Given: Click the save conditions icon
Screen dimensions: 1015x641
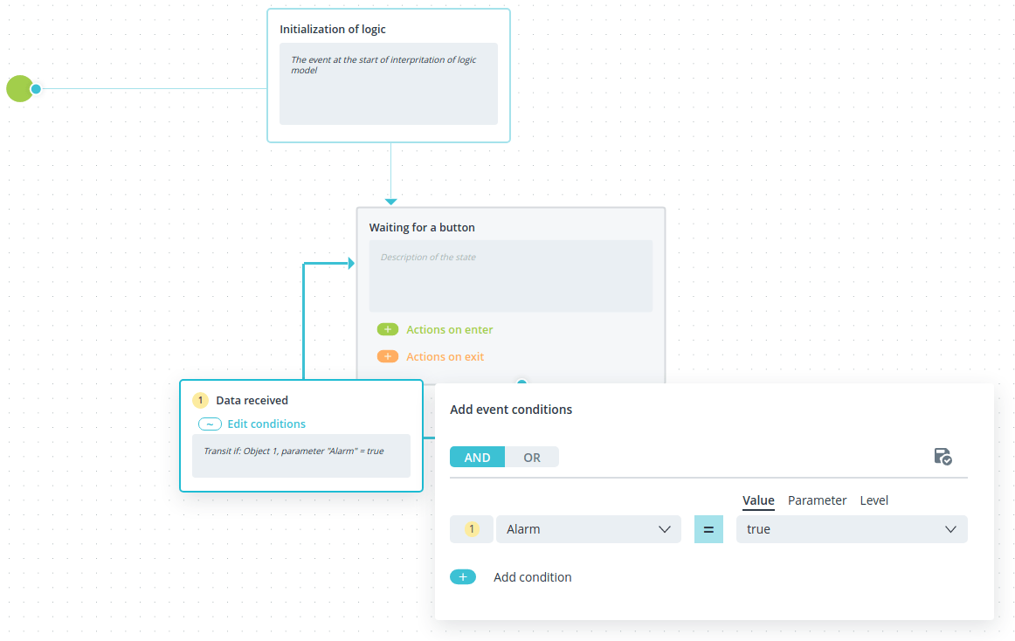Looking at the screenshot, I should pyautogui.click(x=942, y=457).
